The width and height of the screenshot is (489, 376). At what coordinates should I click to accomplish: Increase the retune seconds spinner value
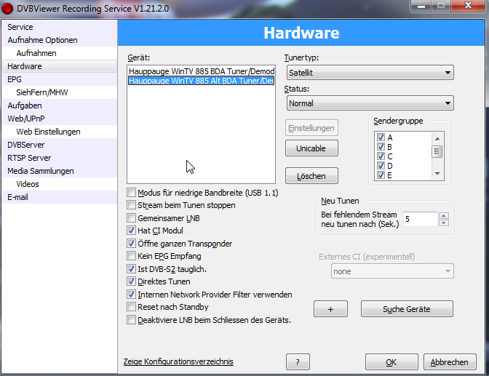point(444,215)
